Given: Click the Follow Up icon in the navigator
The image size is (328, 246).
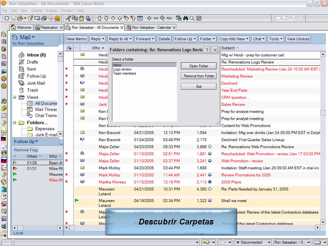Looking at the screenshot, I should coord(21,76).
